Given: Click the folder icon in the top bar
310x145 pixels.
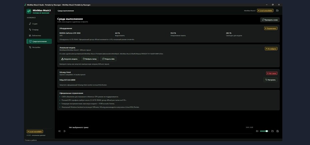Looking at the screenshot, I should coord(277,11).
